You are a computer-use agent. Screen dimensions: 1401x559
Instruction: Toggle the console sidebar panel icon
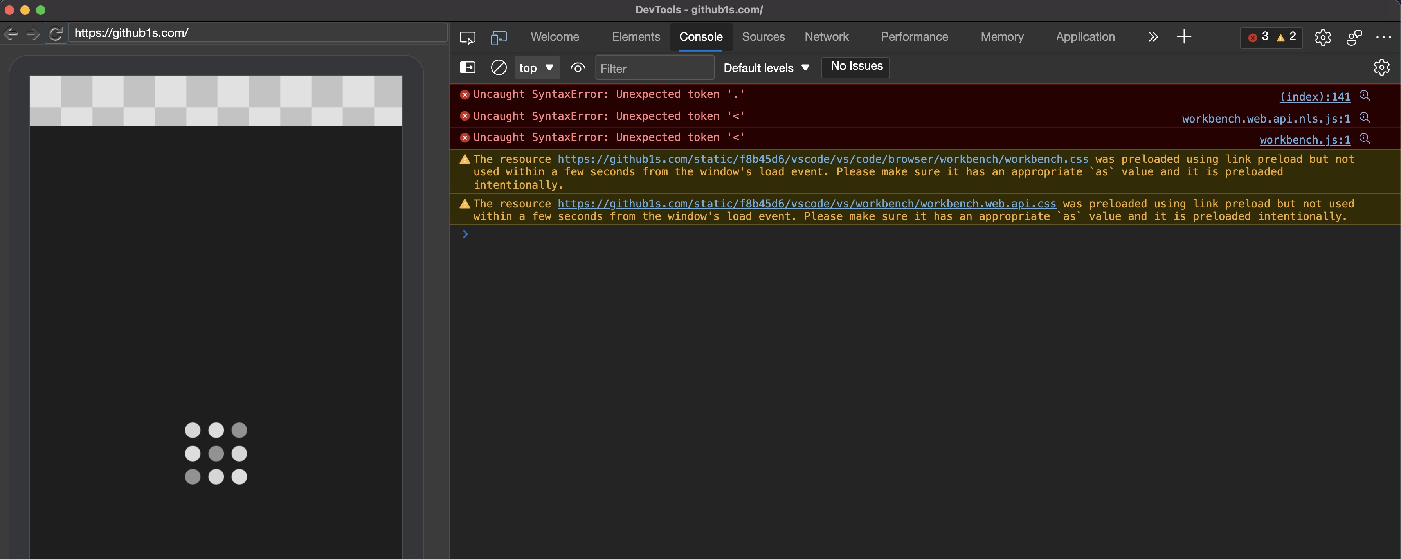pos(467,67)
